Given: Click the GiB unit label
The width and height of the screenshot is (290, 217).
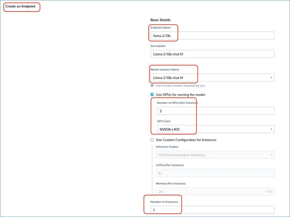Looking at the screenshot, I should point(269,191).
